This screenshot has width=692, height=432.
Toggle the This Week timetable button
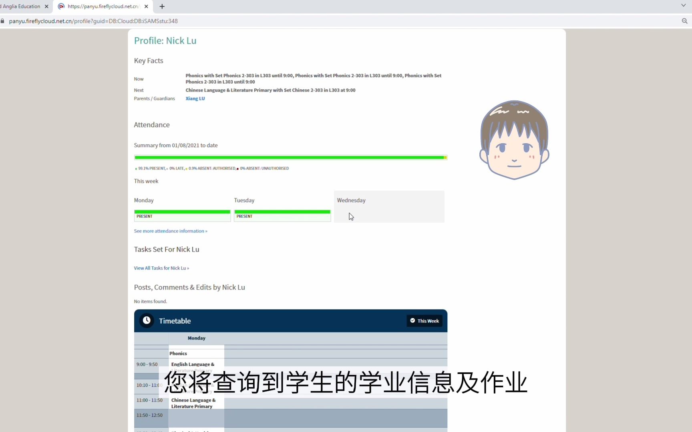424,321
